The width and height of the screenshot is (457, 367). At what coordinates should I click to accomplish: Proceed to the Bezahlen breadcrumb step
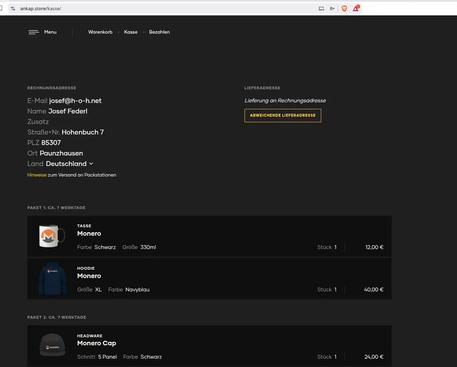tap(159, 32)
